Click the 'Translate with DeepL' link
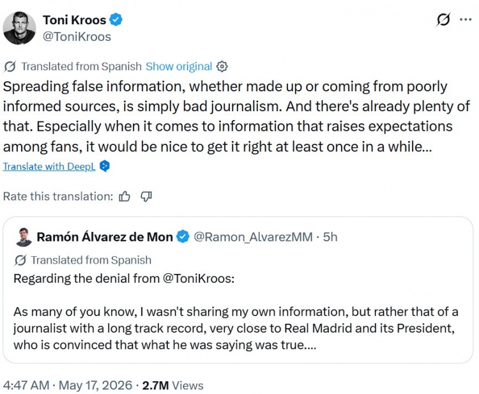The height and width of the screenshot is (394, 479). coord(49,167)
